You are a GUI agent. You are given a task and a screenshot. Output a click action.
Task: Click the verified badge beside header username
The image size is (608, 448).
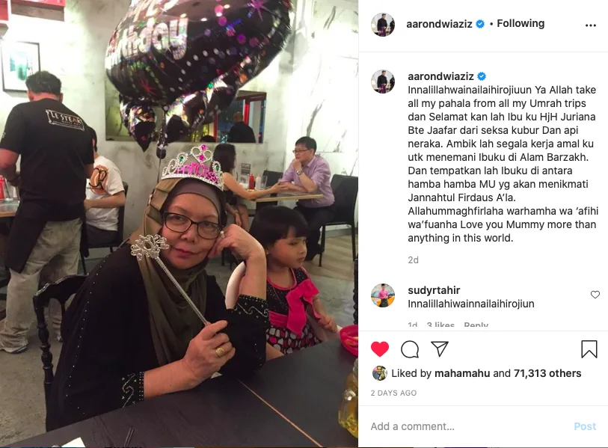(x=480, y=24)
